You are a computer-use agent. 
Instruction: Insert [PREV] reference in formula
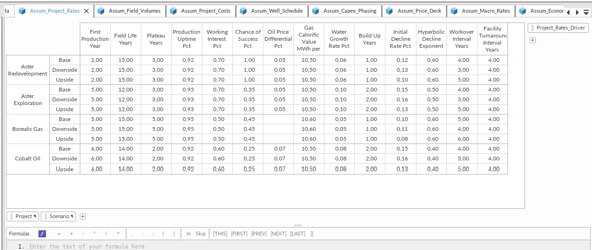(x=259, y=234)
